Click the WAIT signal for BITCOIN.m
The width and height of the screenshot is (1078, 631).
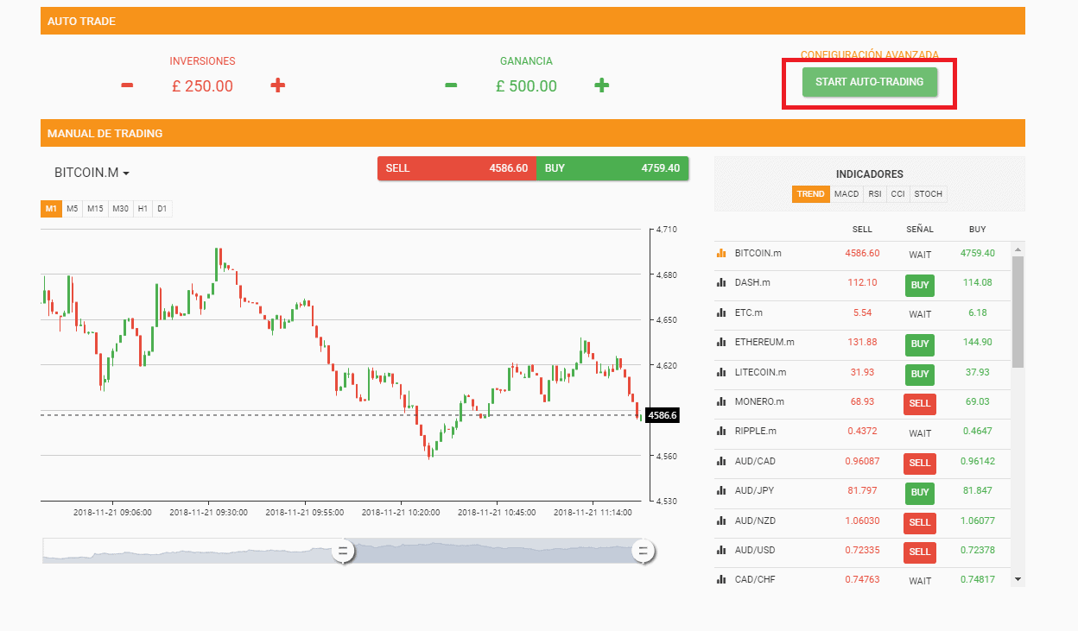[920, 255]
